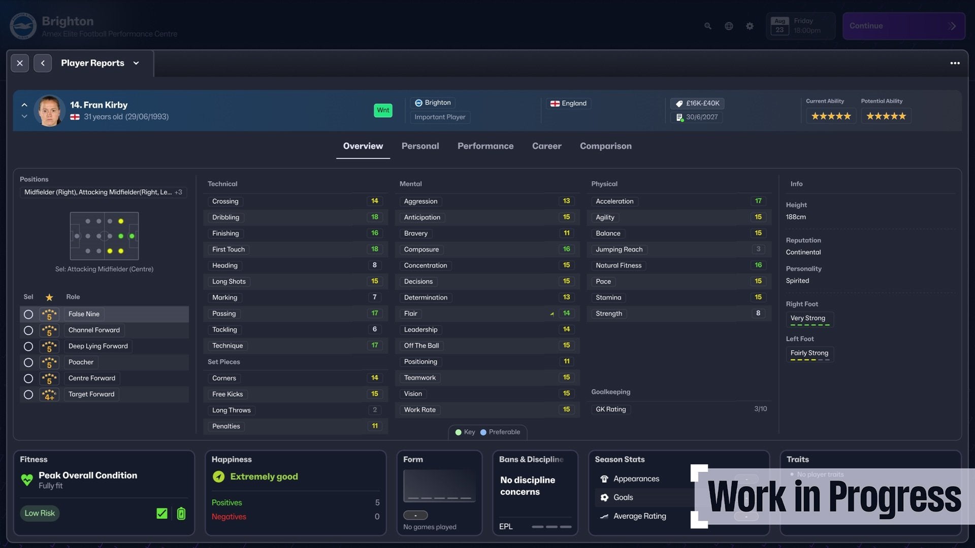Click the back navigation arrow
This screenshot has height=548, width=975.
coord(43,63)
